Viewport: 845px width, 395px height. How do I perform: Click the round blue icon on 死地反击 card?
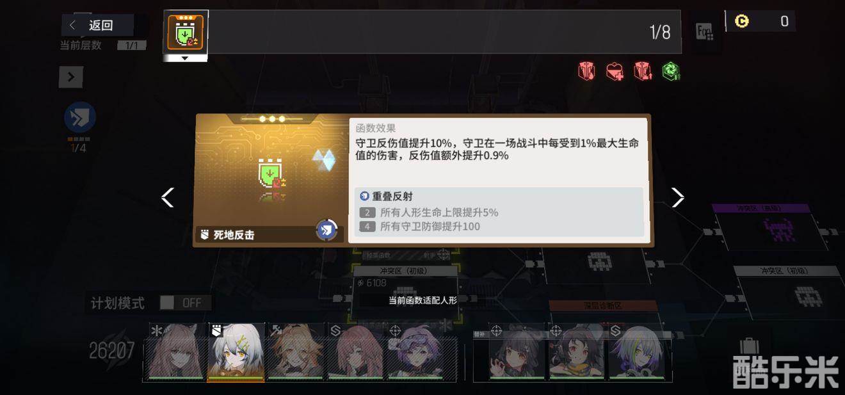coord(327,229)
